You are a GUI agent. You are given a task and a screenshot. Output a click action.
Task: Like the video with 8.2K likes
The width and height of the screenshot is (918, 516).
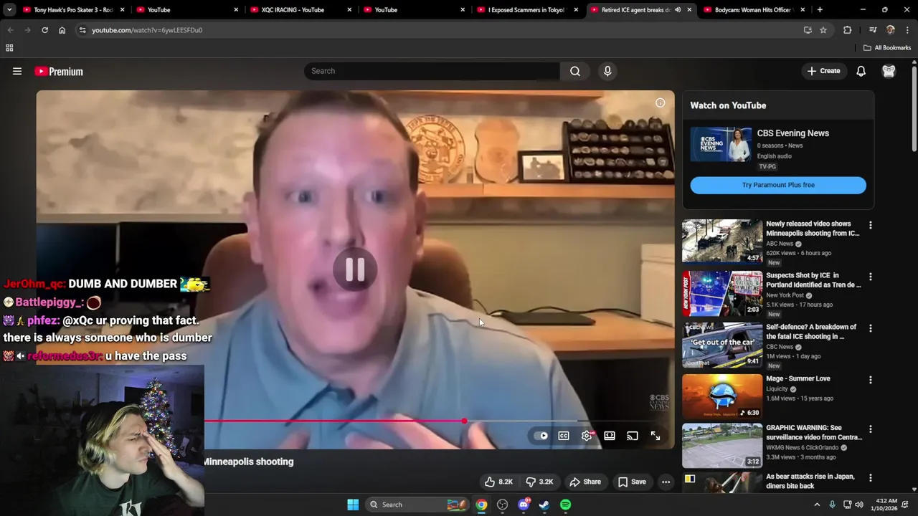point(498,482)
